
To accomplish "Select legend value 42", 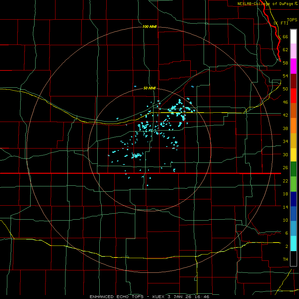I will tap(285, 115).
